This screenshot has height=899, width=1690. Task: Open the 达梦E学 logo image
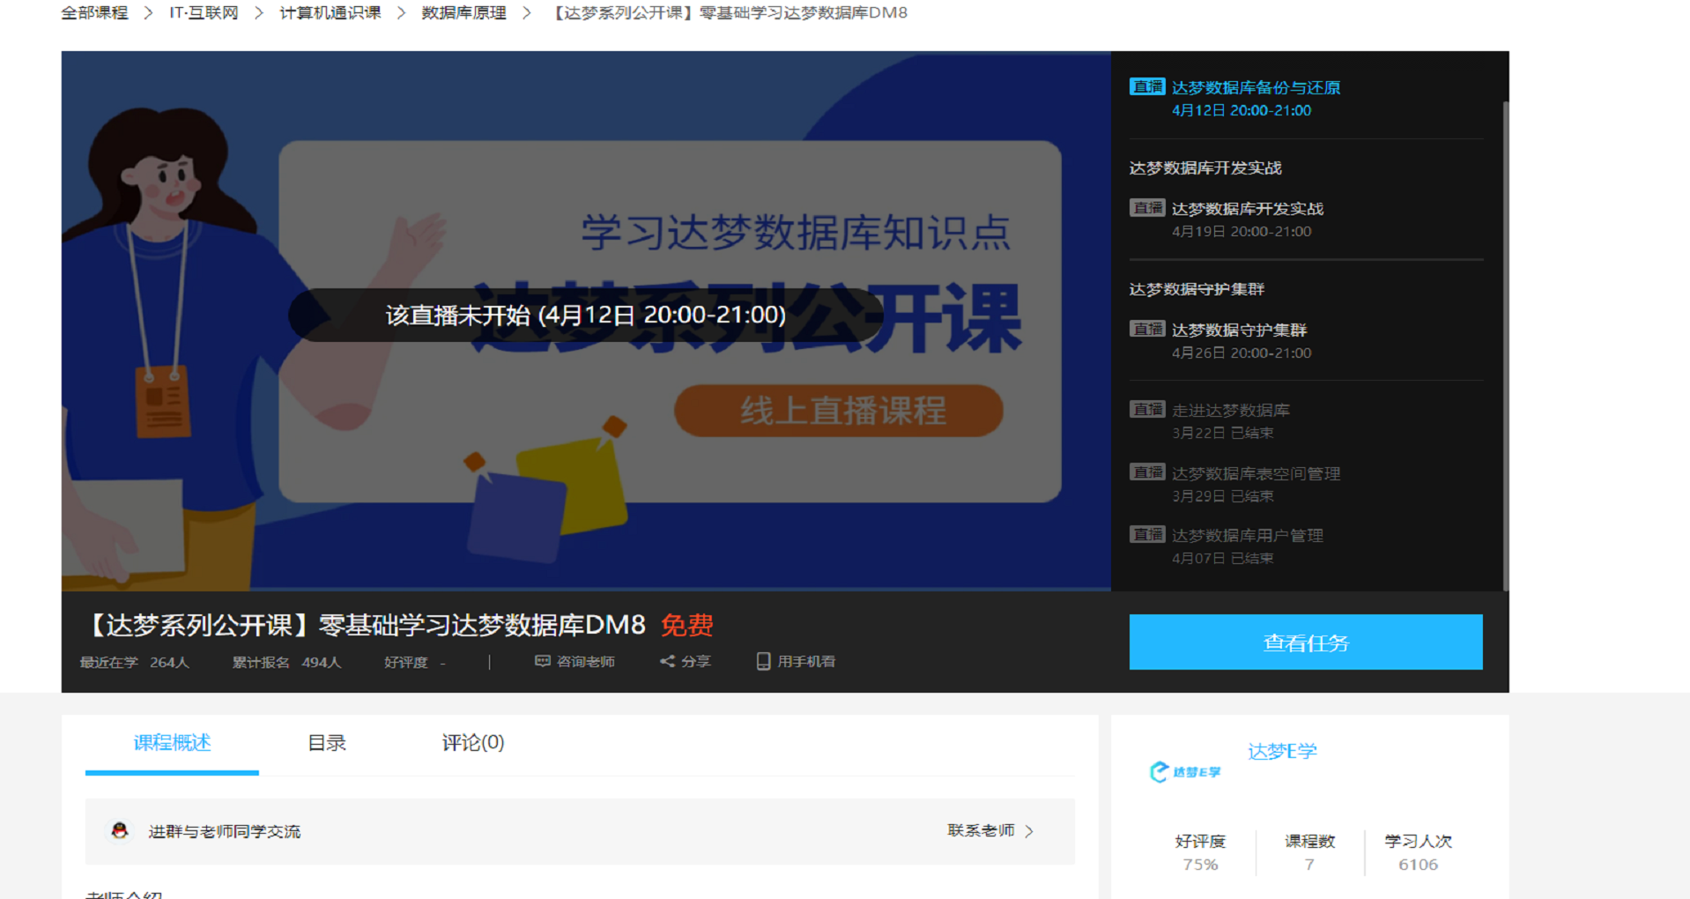pos(1185,772)
